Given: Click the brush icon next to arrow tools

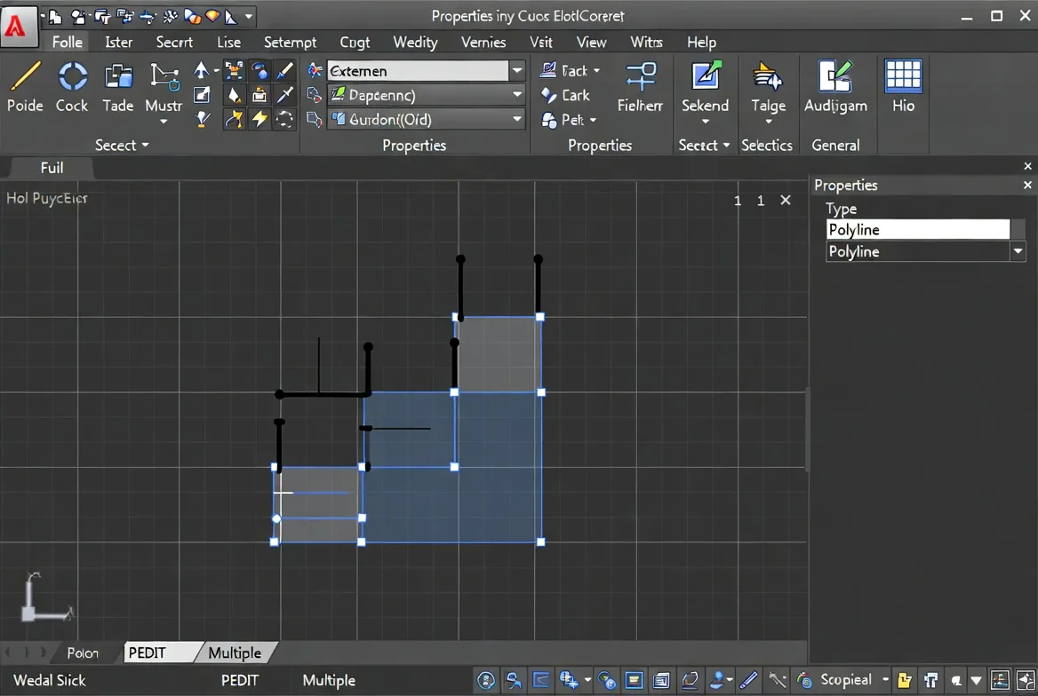Looking at the screenshot, I should (284, 70).
